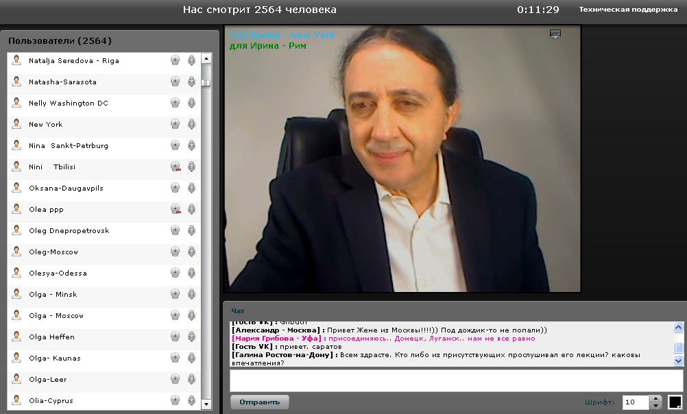
Task: Click chat scrollbar up arrow
Action: pyautogui.click(x=678, y=327)
